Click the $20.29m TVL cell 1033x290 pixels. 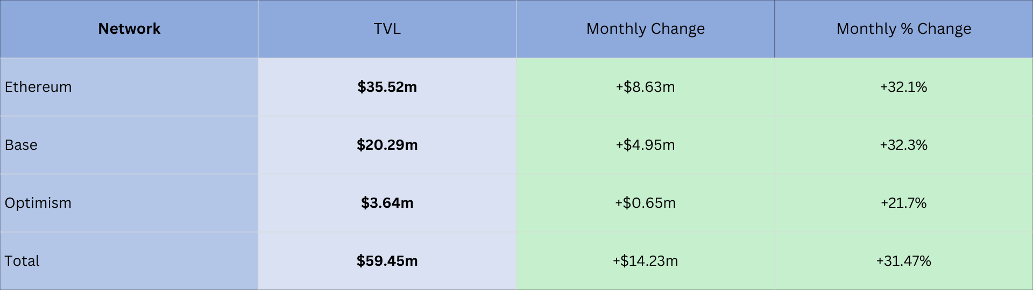[387, 145]
